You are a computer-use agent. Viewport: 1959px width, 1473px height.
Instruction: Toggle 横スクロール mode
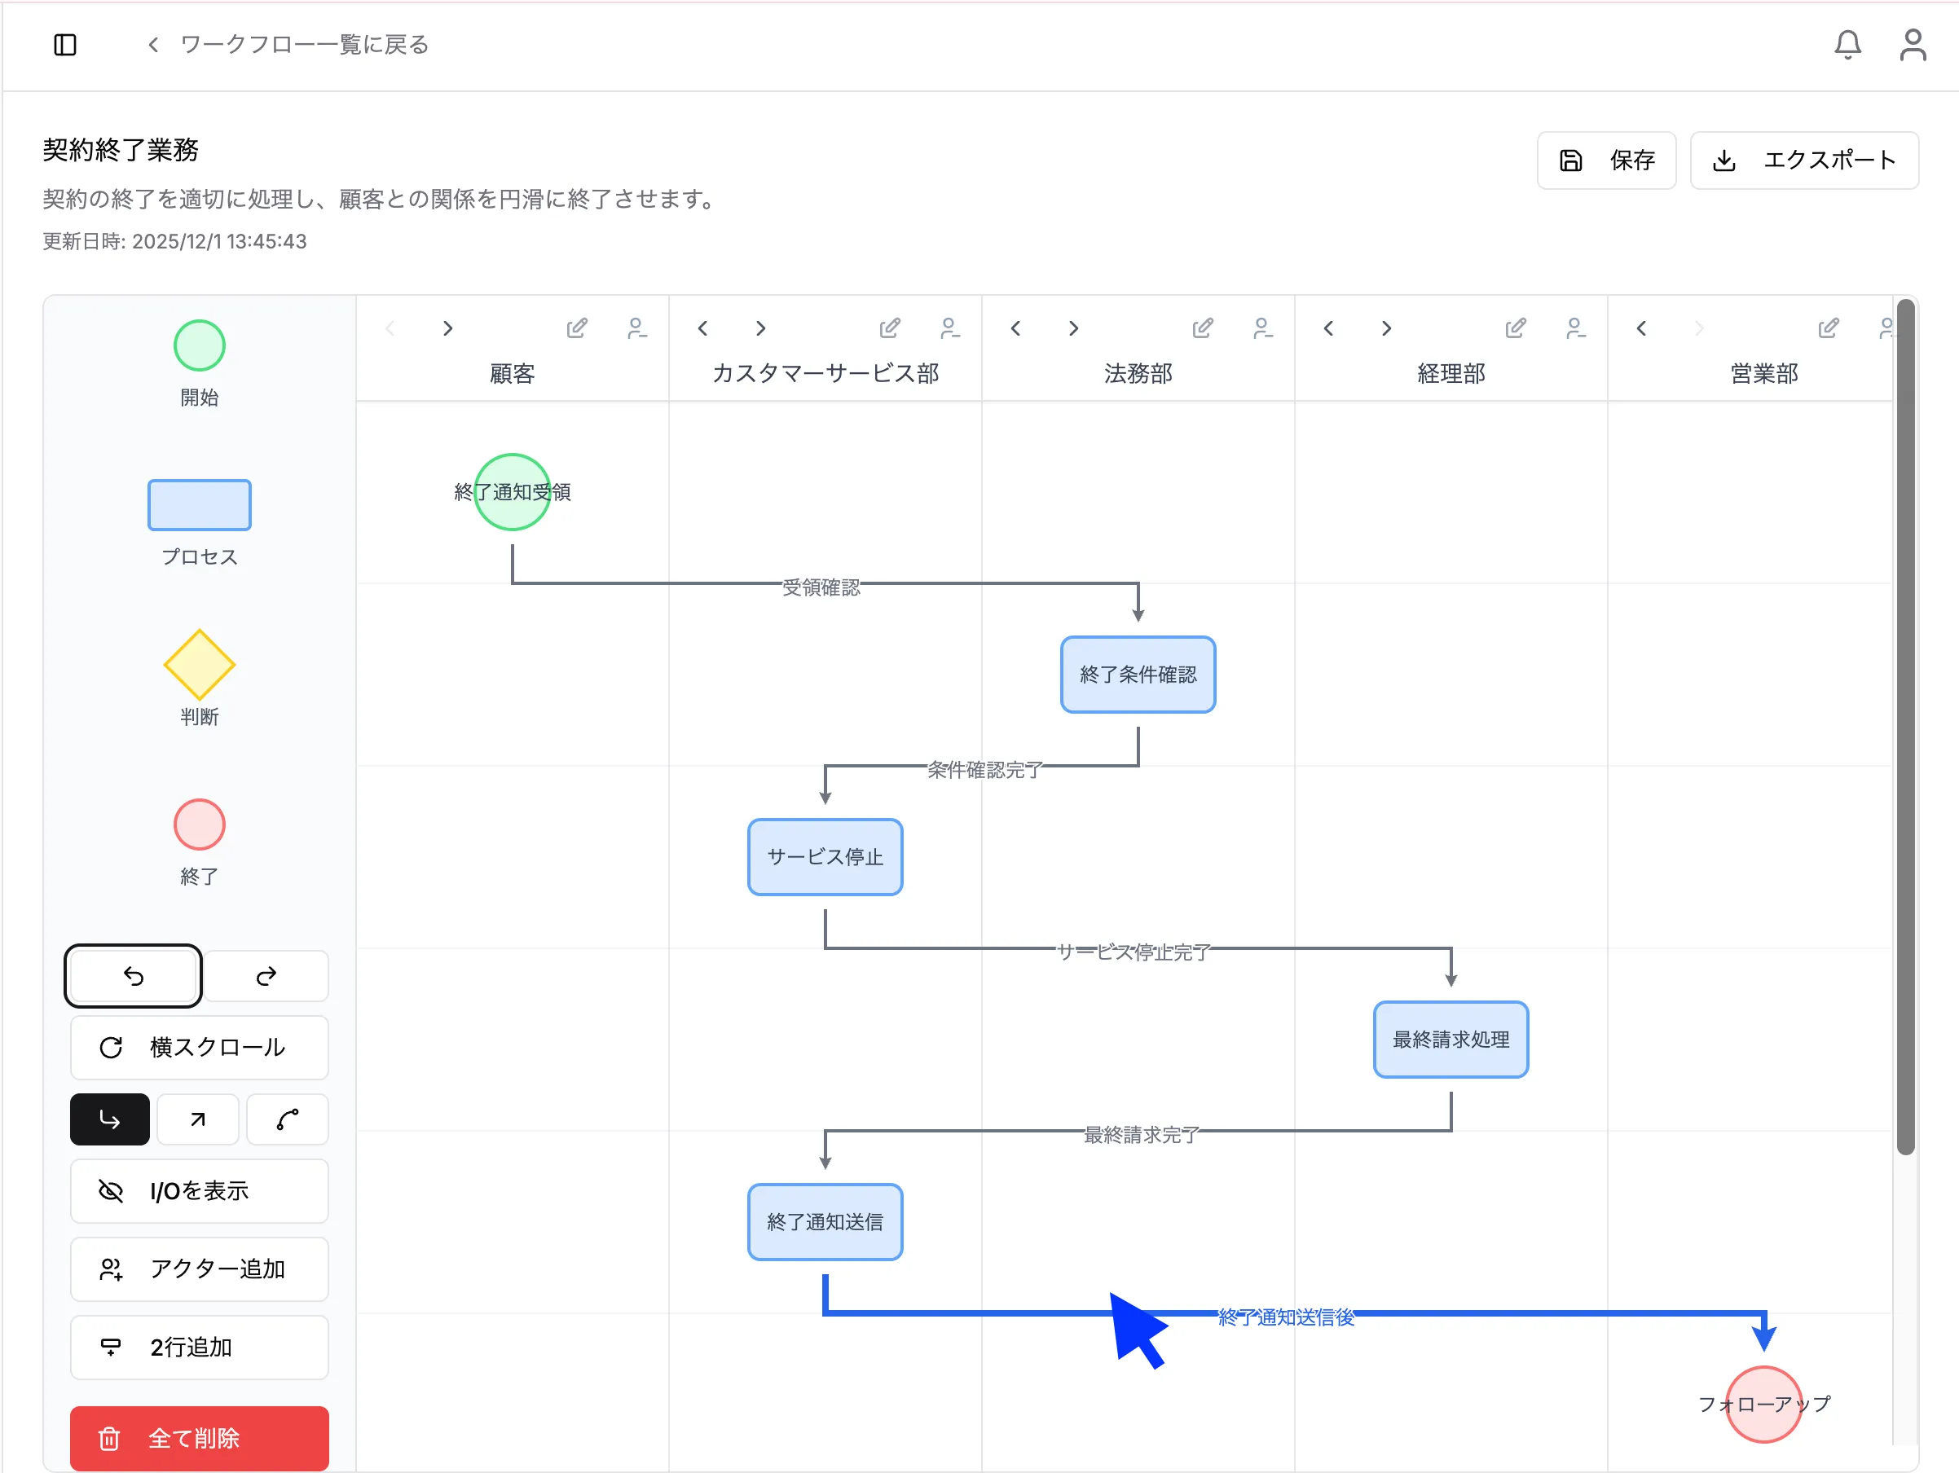[200, 1047]
